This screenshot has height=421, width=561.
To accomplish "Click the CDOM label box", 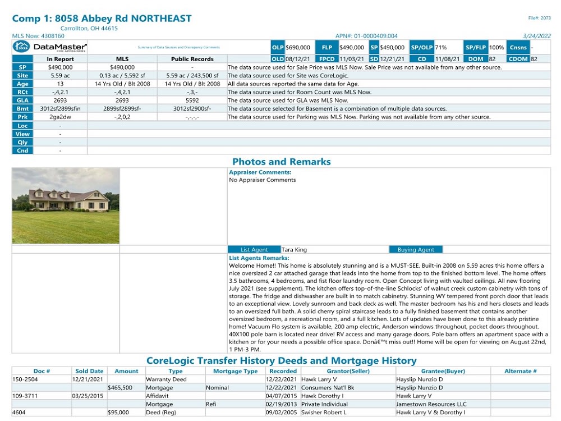I will pos(518,59).
